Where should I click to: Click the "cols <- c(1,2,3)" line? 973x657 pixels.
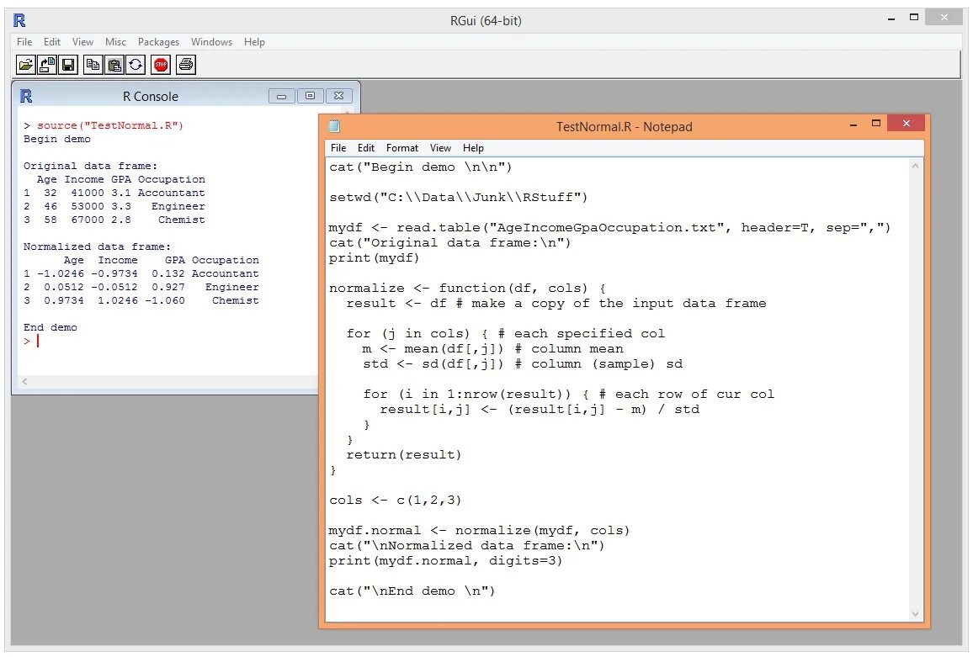[396, 500]
